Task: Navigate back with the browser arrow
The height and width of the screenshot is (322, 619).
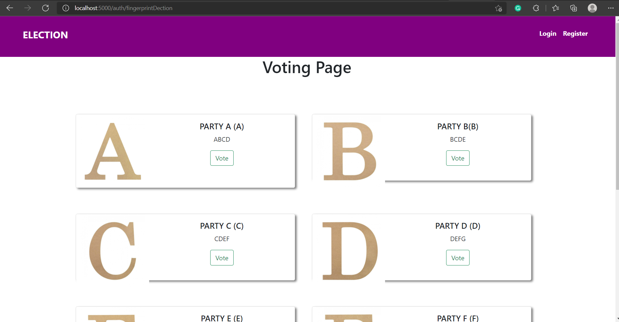Action: point(10,8)
